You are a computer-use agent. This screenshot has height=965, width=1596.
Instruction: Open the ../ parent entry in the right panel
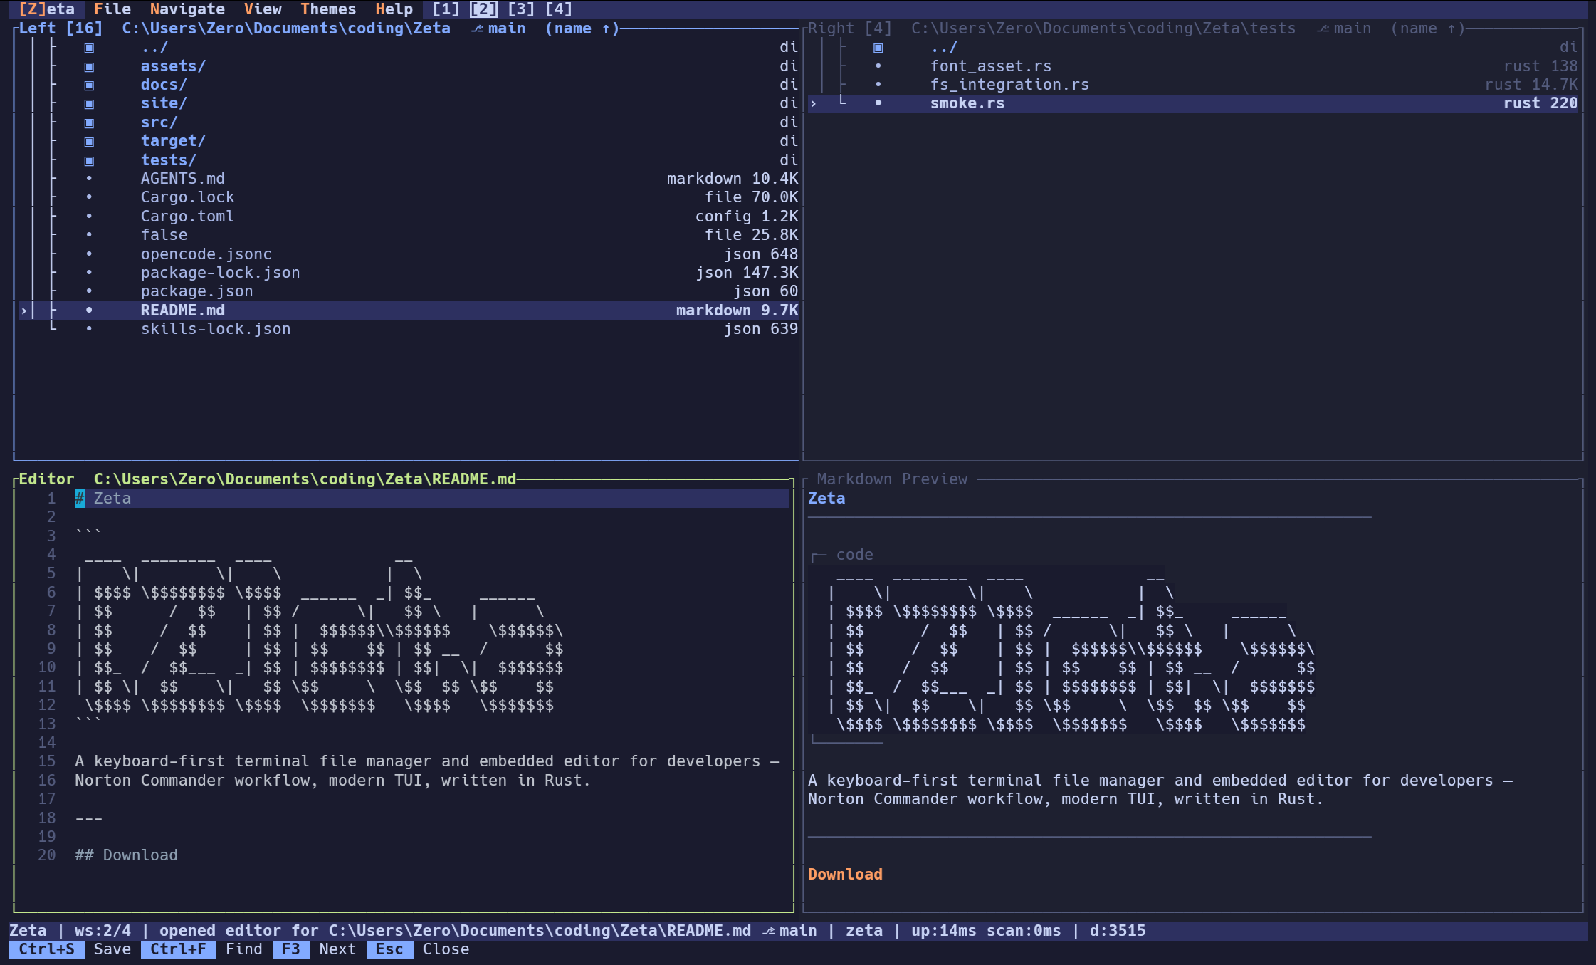point(943,47)
